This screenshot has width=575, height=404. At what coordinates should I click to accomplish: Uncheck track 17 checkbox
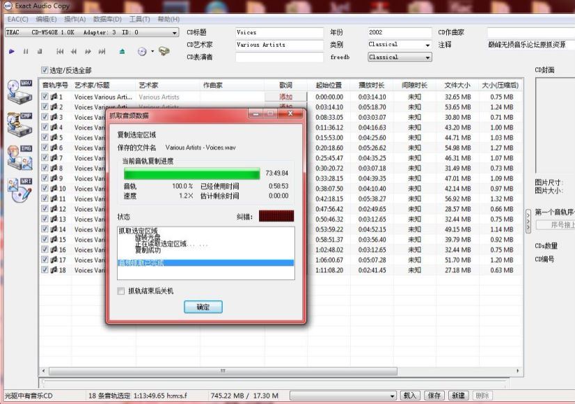click(45, 259)
